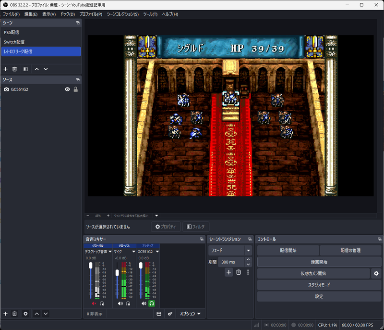Open the オプション dropdown in mixer
This screenshot has height=330, width=384.
point(190,314)
